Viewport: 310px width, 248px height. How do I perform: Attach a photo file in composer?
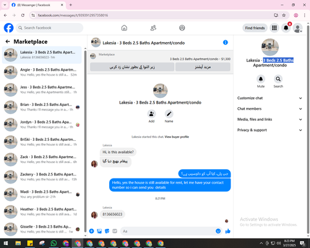click(x=99, y=231)
